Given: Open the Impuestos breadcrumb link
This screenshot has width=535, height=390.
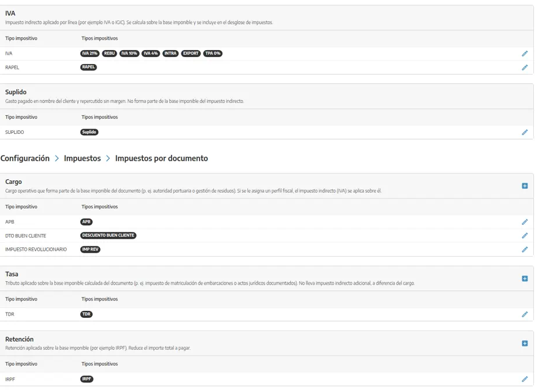Looking at the screenshot, I should [x=82, y=158].
